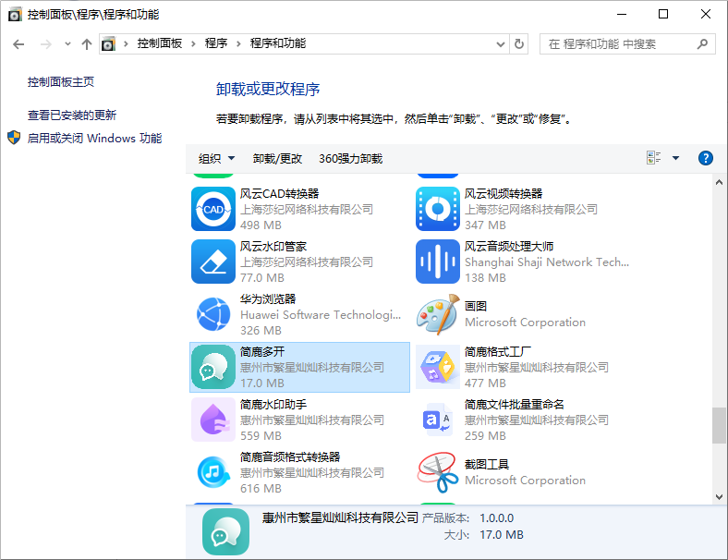Click the vertical scrollbar thumb
728x560 pixels.
click(x=719, y=425)
